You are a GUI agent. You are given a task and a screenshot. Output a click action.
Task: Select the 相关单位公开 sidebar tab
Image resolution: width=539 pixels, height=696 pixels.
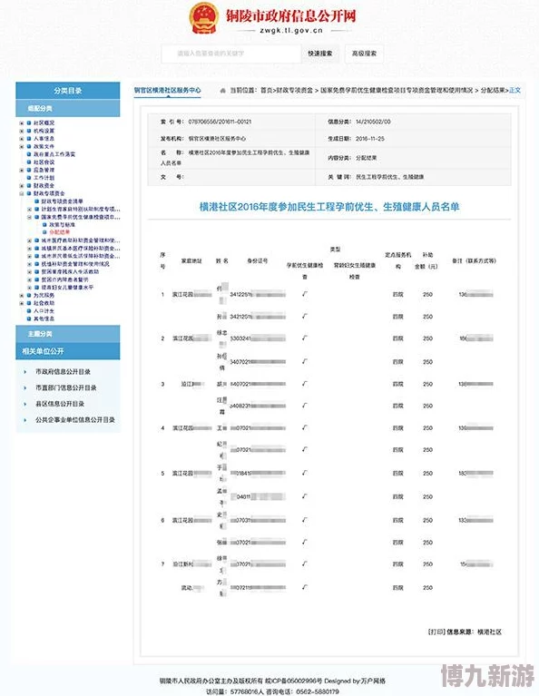68,351
